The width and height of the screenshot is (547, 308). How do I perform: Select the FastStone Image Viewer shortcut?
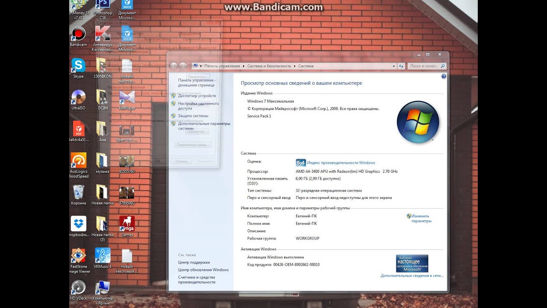pyautogui.click(x=79, y=261)
